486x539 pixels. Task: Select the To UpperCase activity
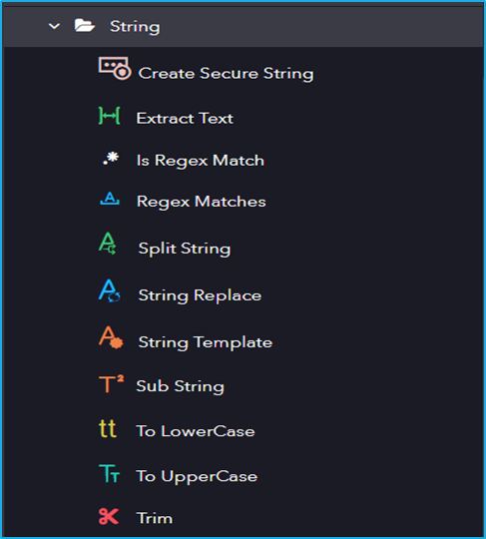click(197, 476)
